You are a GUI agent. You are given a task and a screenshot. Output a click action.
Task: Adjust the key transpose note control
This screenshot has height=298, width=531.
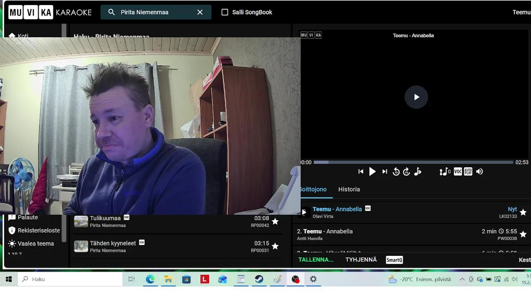[445, 172]
